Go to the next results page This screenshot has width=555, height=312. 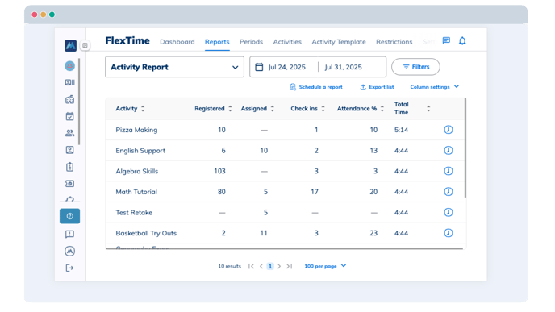[x=279, y=266]
